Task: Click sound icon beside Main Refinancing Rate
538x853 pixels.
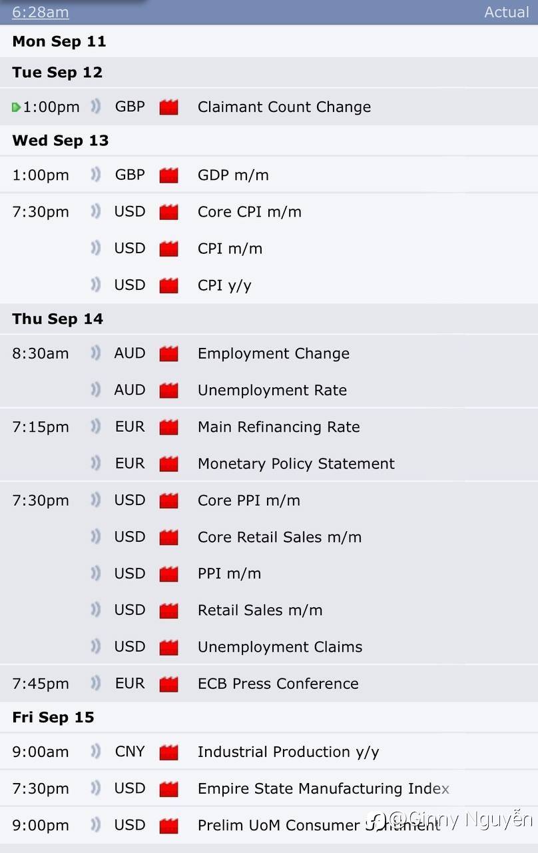Action: coord(96,426)
